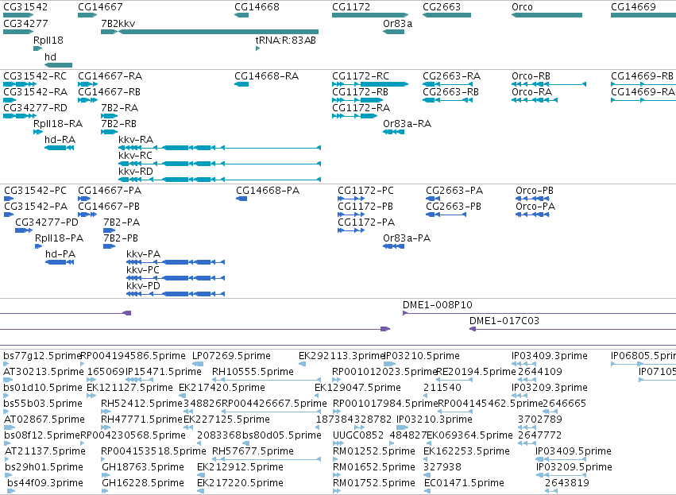Click the hd-PA protein label

coord(60,254)
